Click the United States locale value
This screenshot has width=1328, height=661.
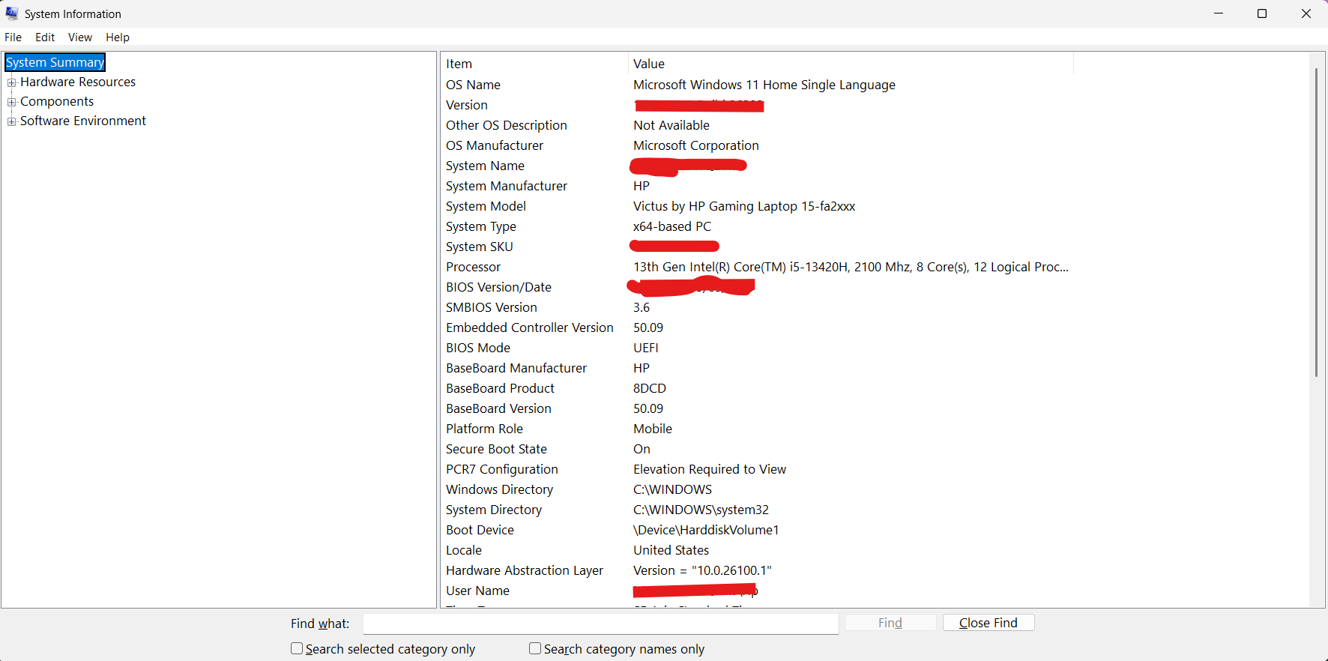[671, 550]
